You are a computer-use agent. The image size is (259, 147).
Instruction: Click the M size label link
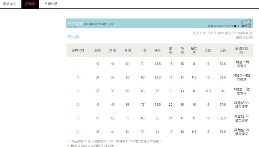[78, 77]
